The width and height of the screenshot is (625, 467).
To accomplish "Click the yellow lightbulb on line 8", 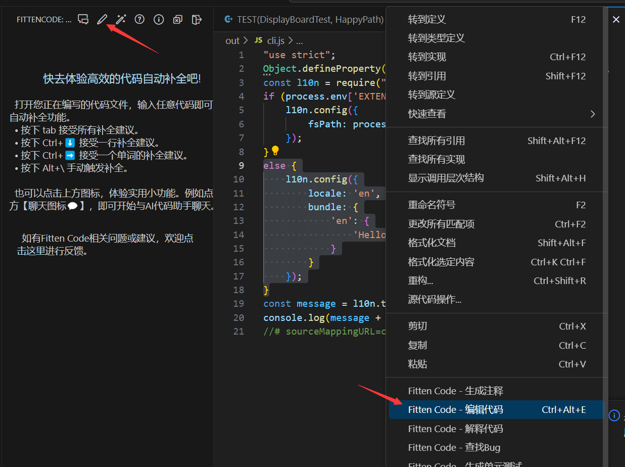I will click(x=275, y=151).
